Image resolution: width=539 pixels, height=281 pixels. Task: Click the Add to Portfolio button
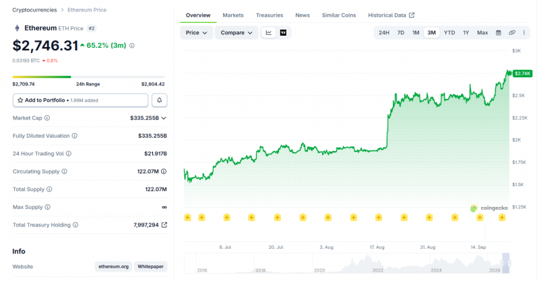pyautogui.click(x=80, y=100)
